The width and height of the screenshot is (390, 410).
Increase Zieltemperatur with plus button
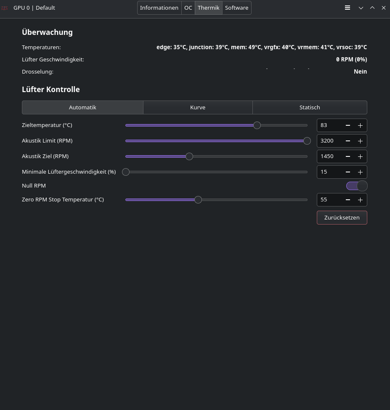click(x=360, y=125)
